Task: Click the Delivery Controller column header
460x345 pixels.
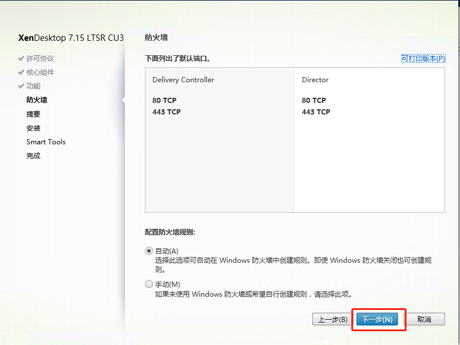Action: pyautogui.click(x=183, y=80)
